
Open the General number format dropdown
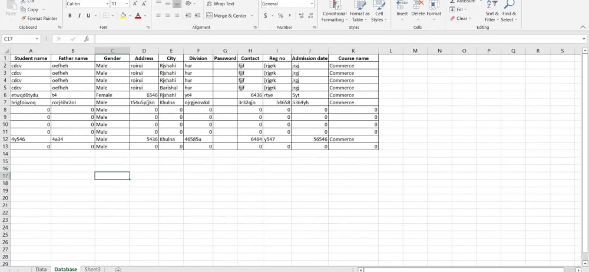pyautogui.click(x=312, y=4)
